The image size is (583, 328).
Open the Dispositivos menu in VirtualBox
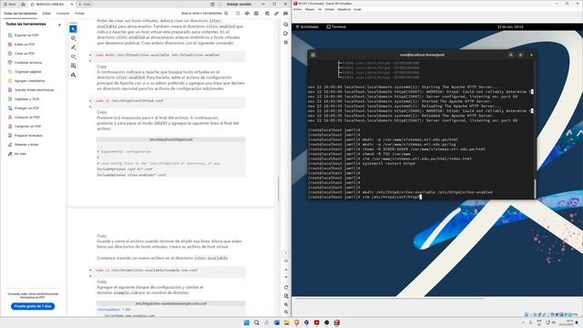tap(344, 9)
